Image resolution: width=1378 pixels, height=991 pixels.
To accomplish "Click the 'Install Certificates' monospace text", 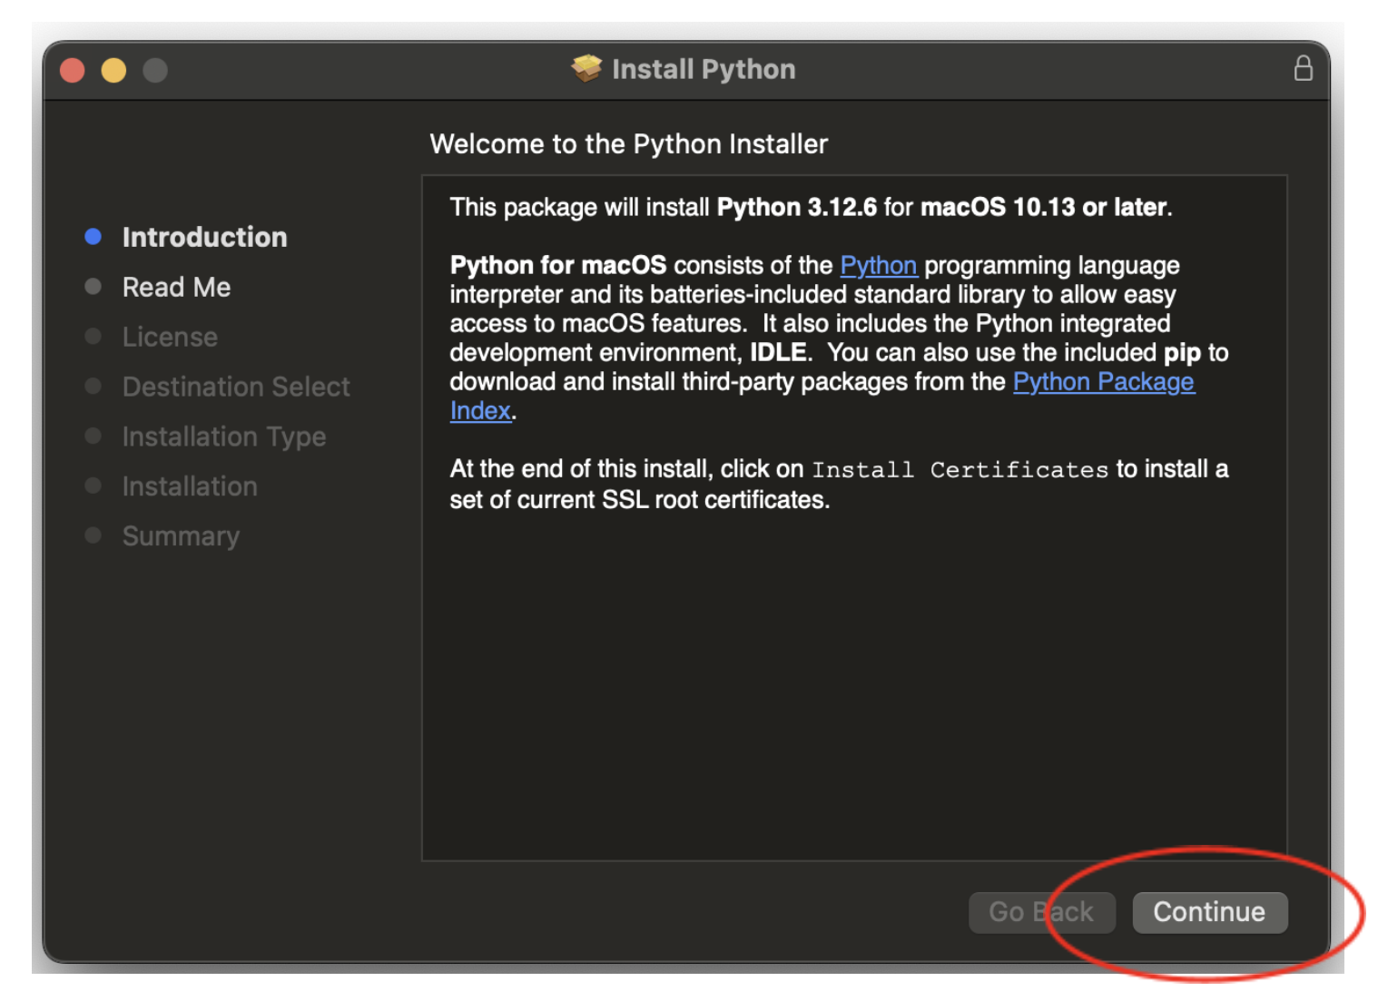I will [960, 470].
